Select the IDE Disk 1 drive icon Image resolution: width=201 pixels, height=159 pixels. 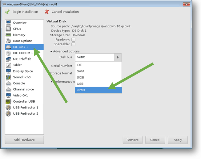(8, 47)
